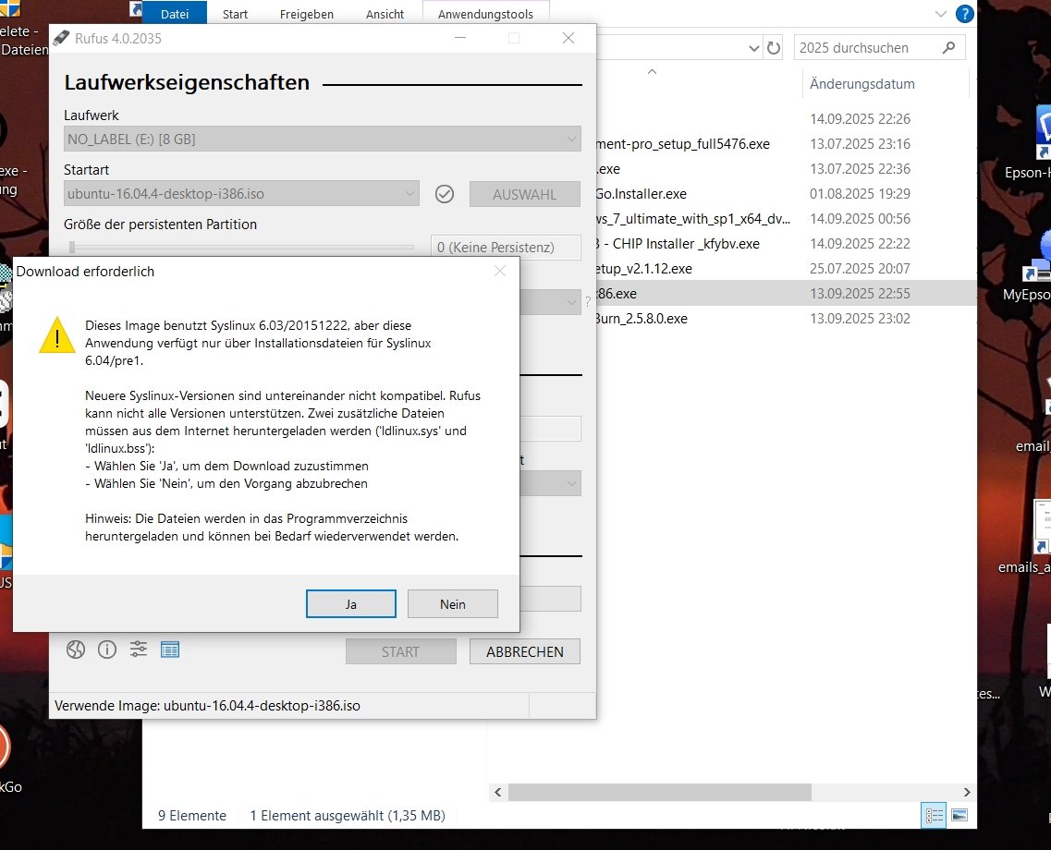1051x850 pixels.
Task: Click '9 Elemente' in Explorer status bar
Action: [191, 816]
